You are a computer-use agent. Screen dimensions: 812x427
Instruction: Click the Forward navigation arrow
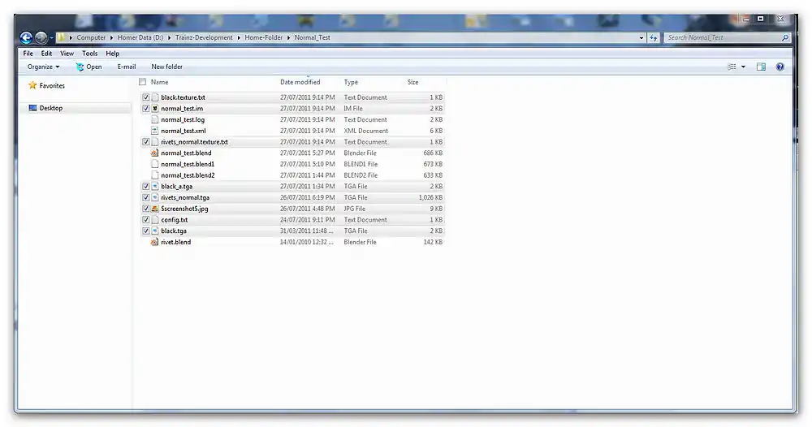coord(41,37)
